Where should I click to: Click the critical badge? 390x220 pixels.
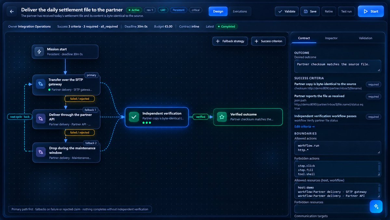point(195,10)
